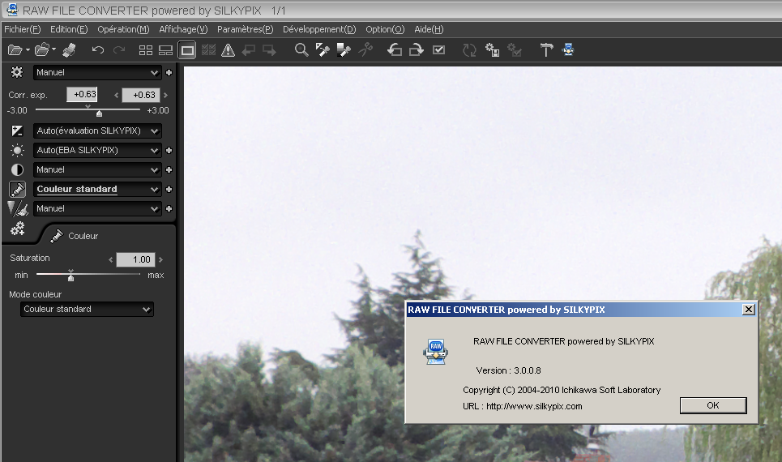
Task: Switch to combined thumbnail-preview view
Action: [165, 50]
